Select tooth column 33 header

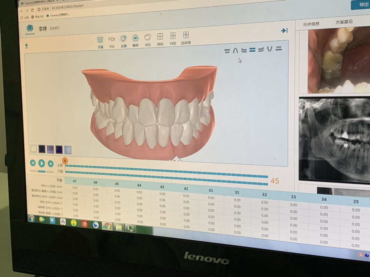(293, 197)
